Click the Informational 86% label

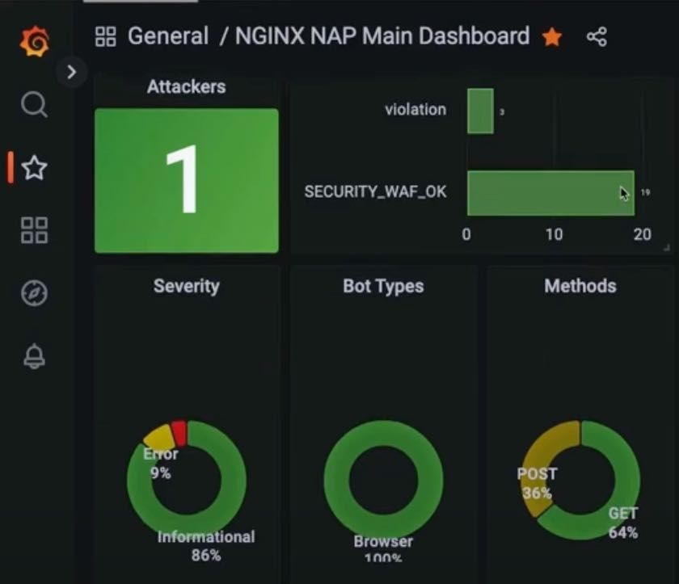tap(206, 546)
